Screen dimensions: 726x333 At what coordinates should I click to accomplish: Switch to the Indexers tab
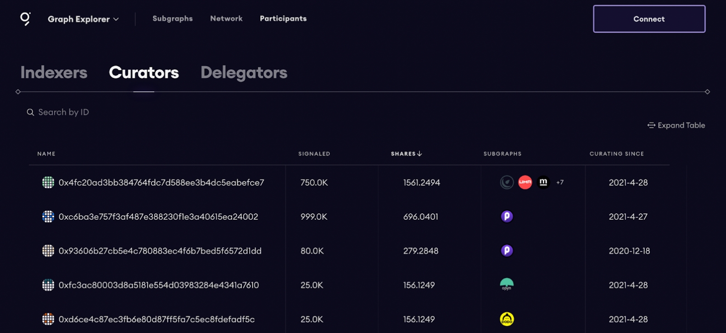coord(54,72)
